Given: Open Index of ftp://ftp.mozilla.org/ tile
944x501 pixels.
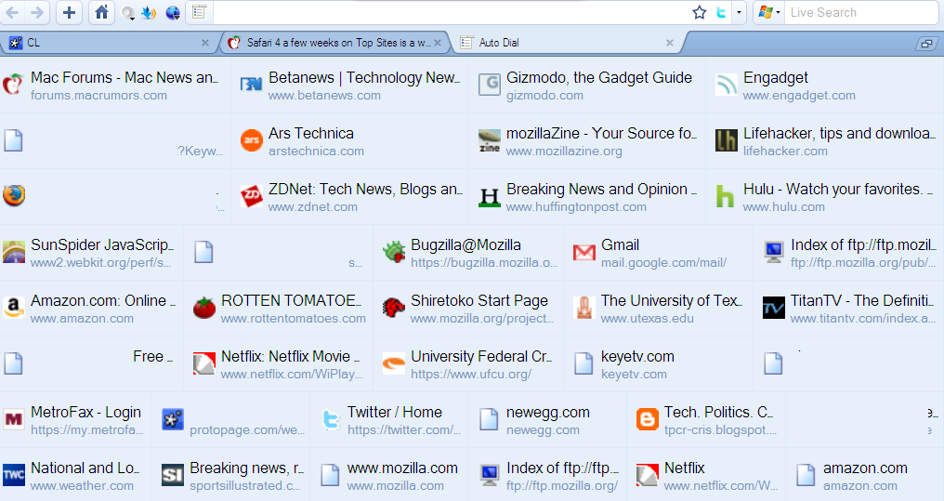Looking at the screenshot, I should coord(548,475).
